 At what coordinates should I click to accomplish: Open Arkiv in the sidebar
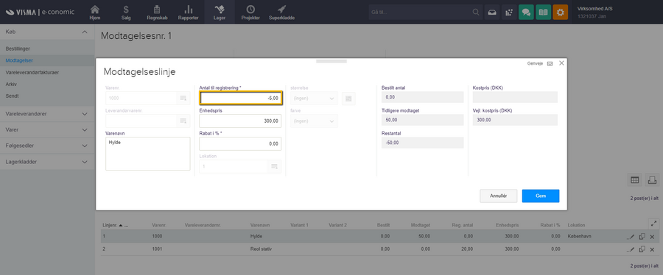click(x=11, y=84)
